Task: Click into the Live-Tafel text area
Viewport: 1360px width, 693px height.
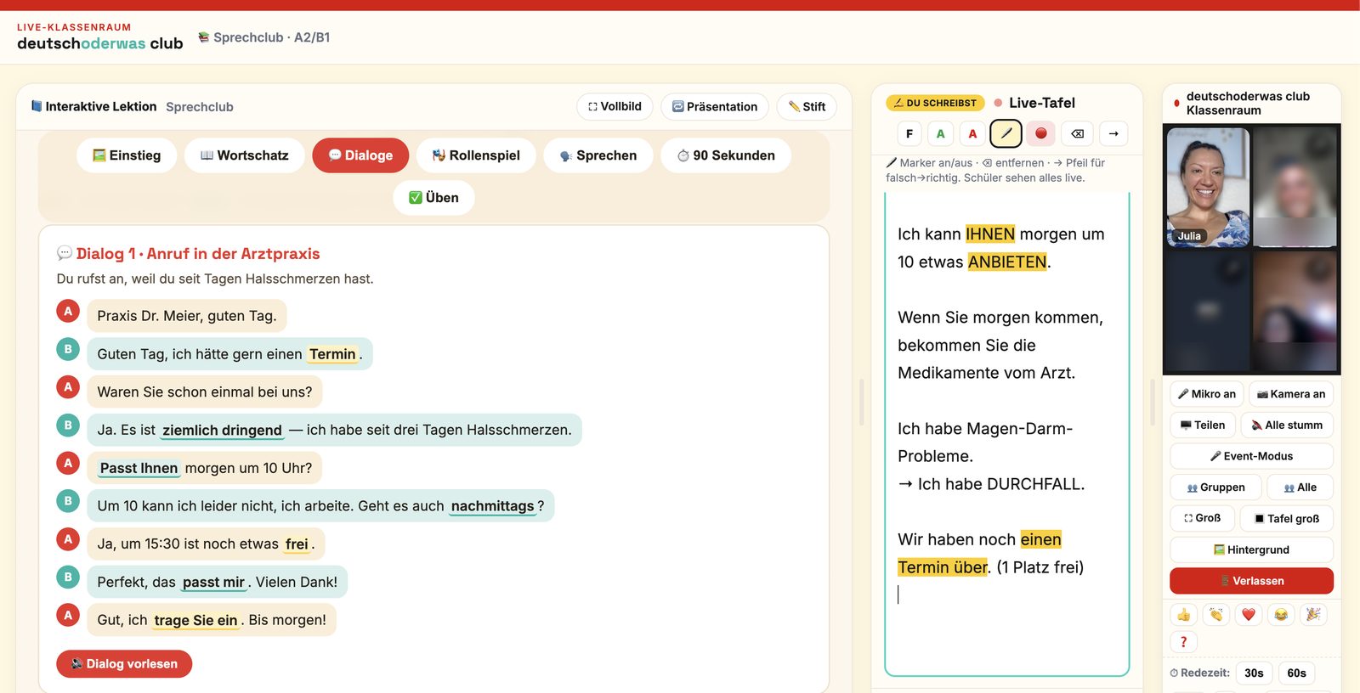Action: [1007, 434]
